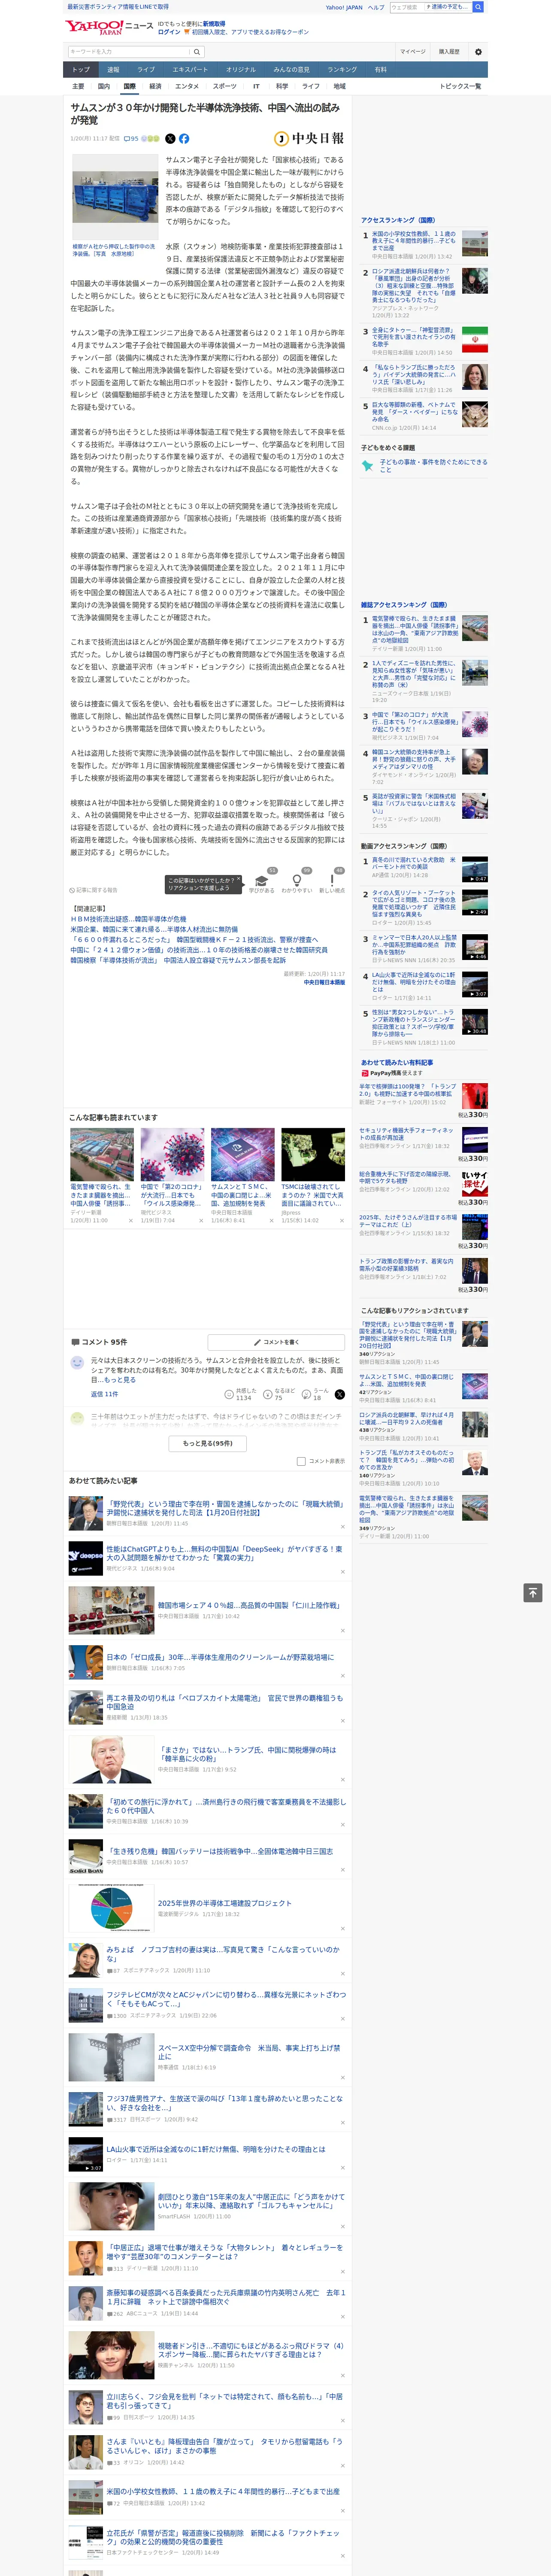
Task: Click the ヘルプ link in header
Action: 376,7
